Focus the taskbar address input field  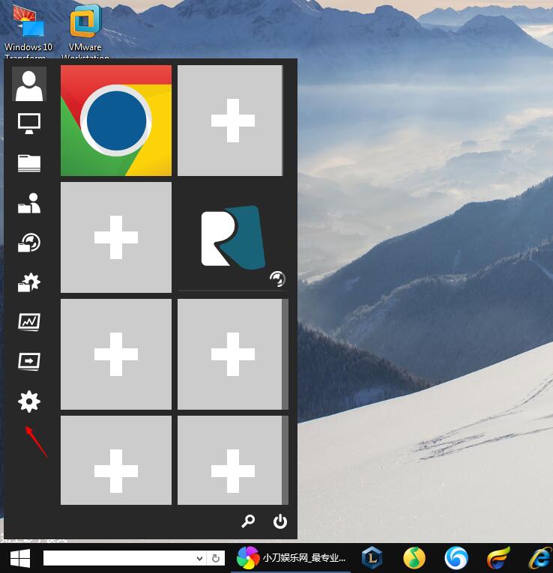[119, 558]
